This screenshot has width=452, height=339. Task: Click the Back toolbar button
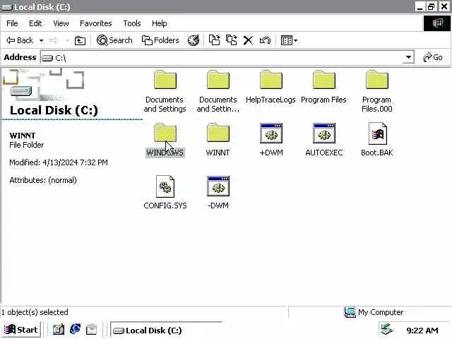pos(20,40)
